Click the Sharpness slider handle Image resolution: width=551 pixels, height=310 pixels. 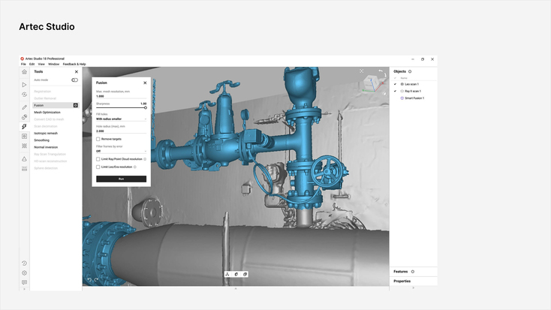coord(145,108)
